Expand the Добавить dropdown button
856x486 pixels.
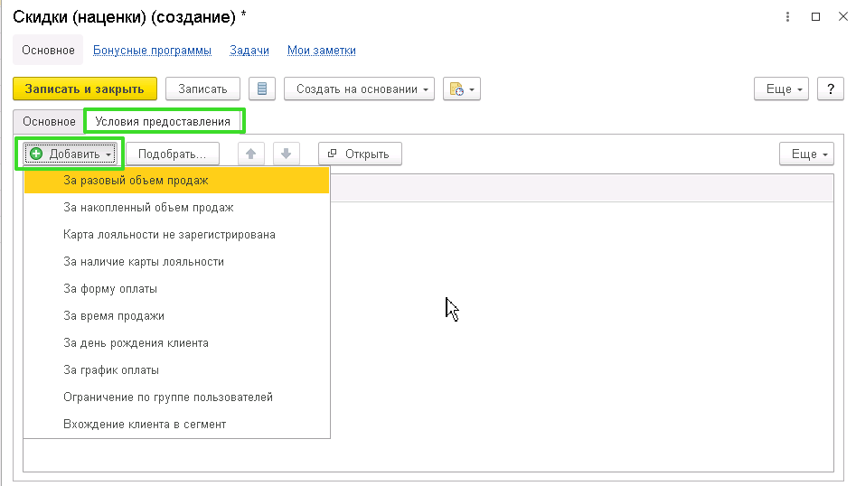coord(71,154)
